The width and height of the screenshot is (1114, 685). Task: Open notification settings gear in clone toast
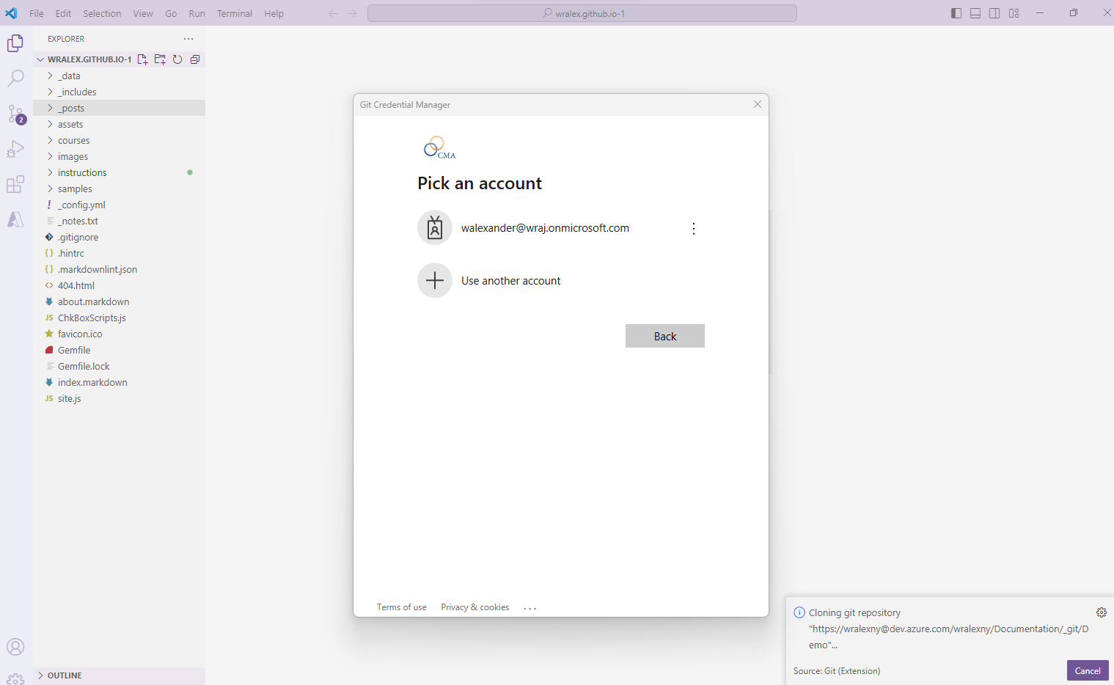point(1102,612)
